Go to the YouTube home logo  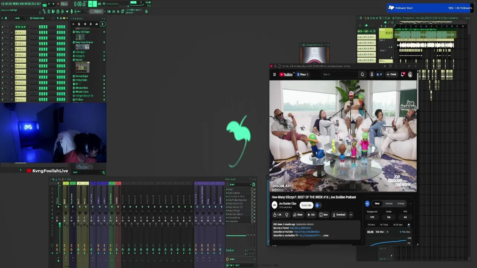point(286,74)
